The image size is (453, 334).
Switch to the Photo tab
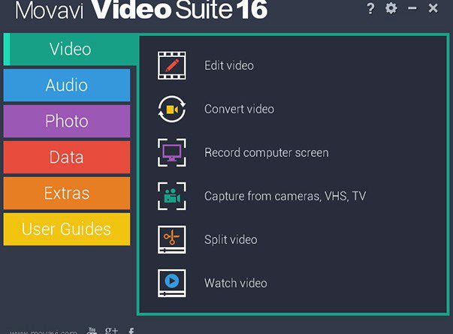coord(67,122)
